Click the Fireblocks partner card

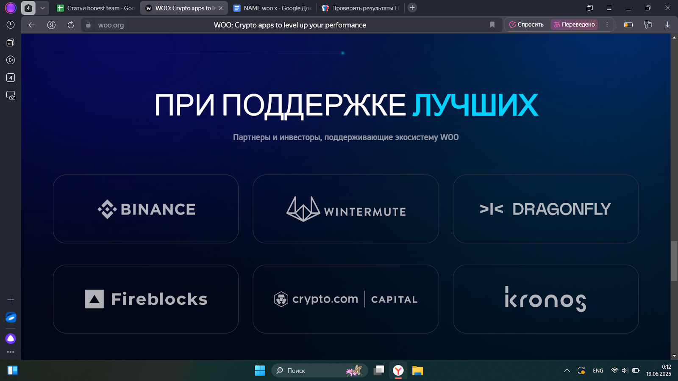coord(146,299)
